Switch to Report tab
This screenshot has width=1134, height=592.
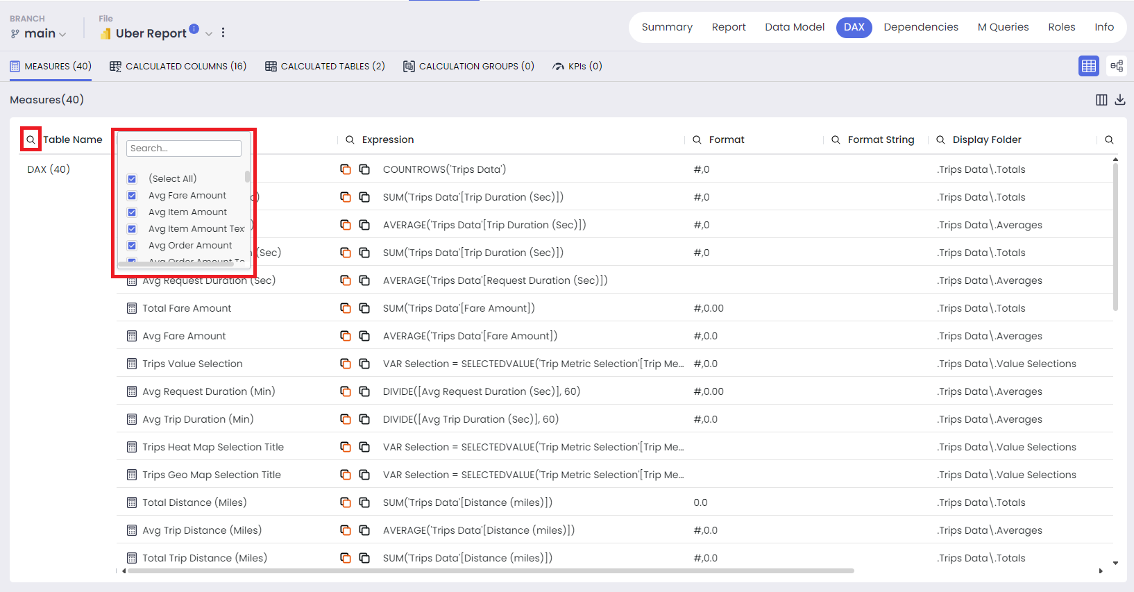point(729,27)
